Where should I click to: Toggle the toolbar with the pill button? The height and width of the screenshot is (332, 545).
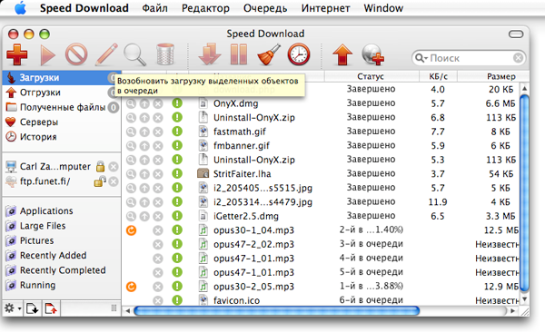(x=516, y=34)
